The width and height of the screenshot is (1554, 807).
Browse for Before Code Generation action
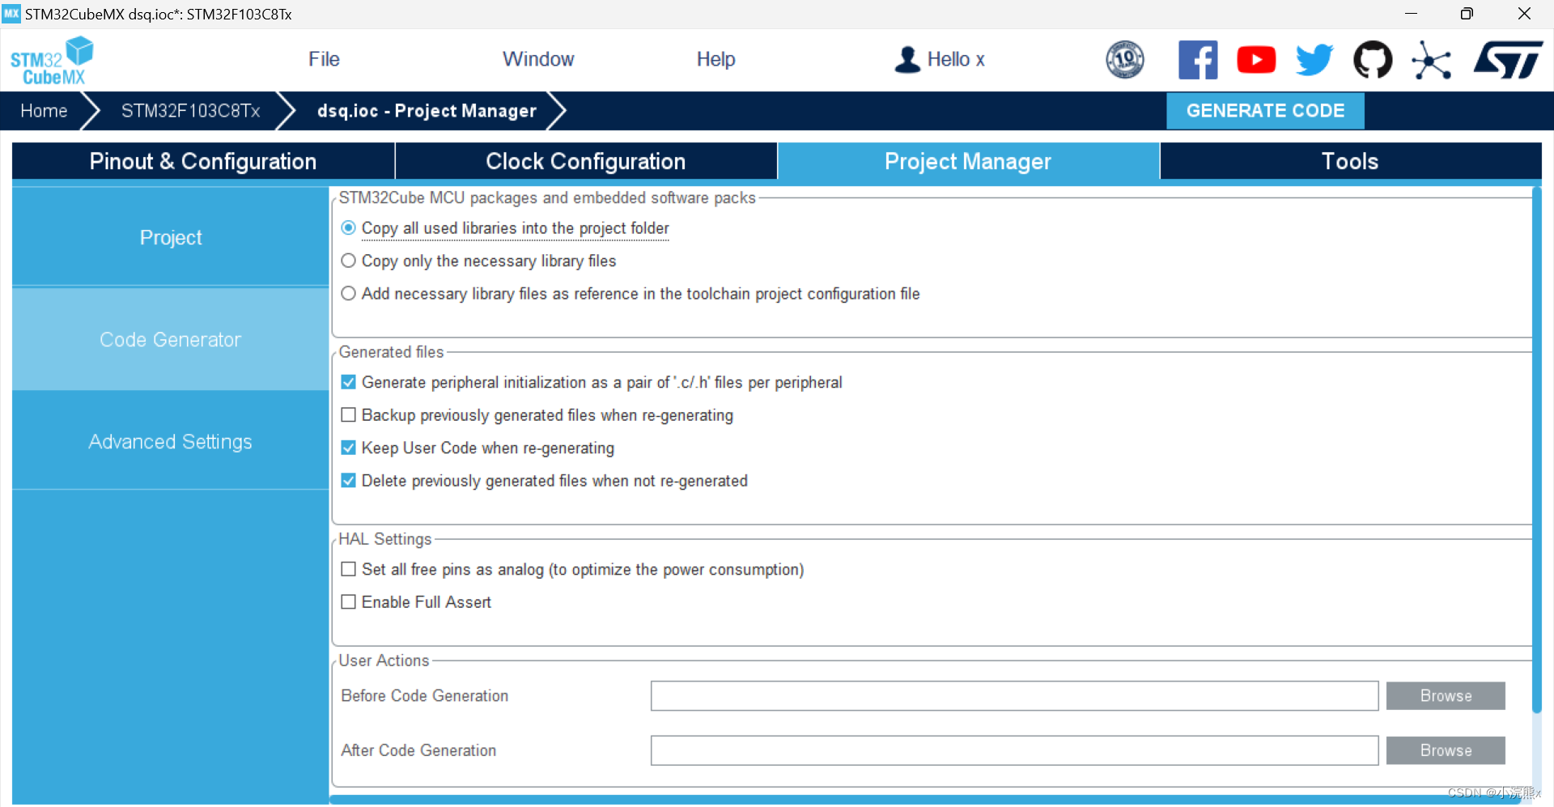(x=1446, y=696)
